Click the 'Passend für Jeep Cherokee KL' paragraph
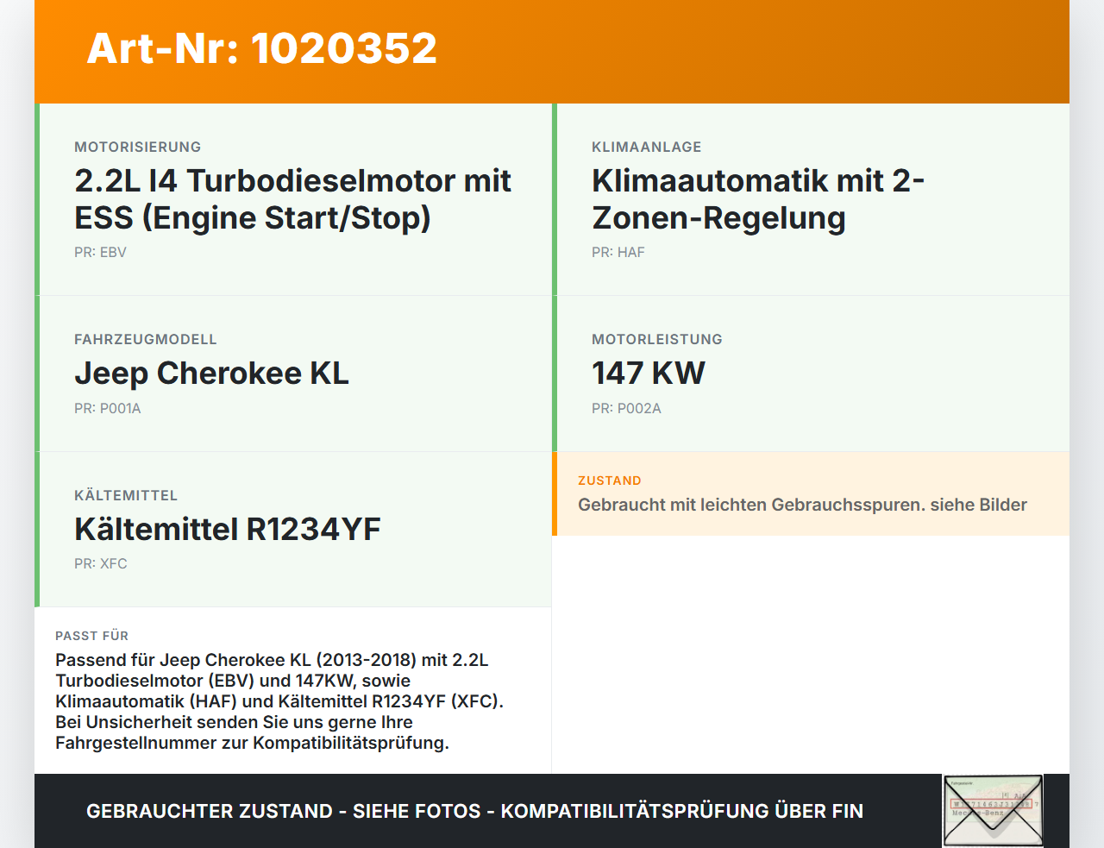Viewport: 1104px width, 848px height. 279,701
